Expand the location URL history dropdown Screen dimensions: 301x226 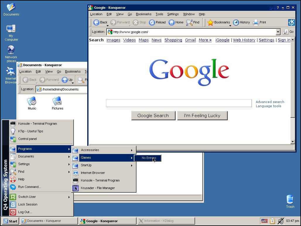pyautogui.click(x=278, y=32)
